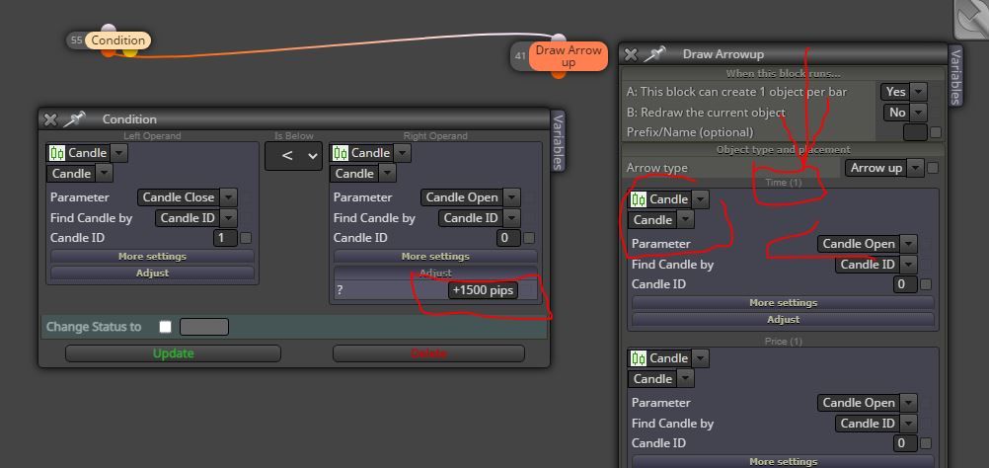
Task: Open Time (1) Find Candle by dropdown
Action: [875, 265]
